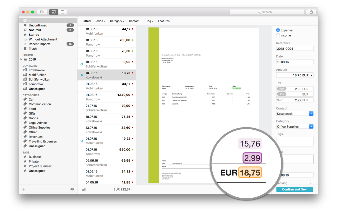Click the Reference field 2018-0004
Viewport: 337px width, 210px height.
(x=295, y=49)
